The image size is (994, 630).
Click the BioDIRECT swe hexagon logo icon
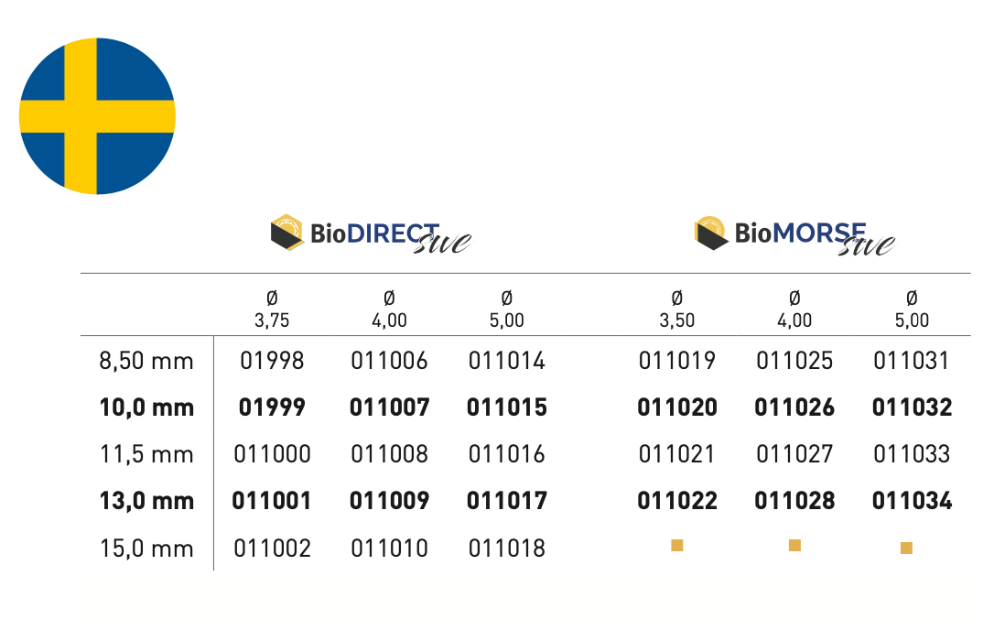pyautogui.click(x=287, y=233)
